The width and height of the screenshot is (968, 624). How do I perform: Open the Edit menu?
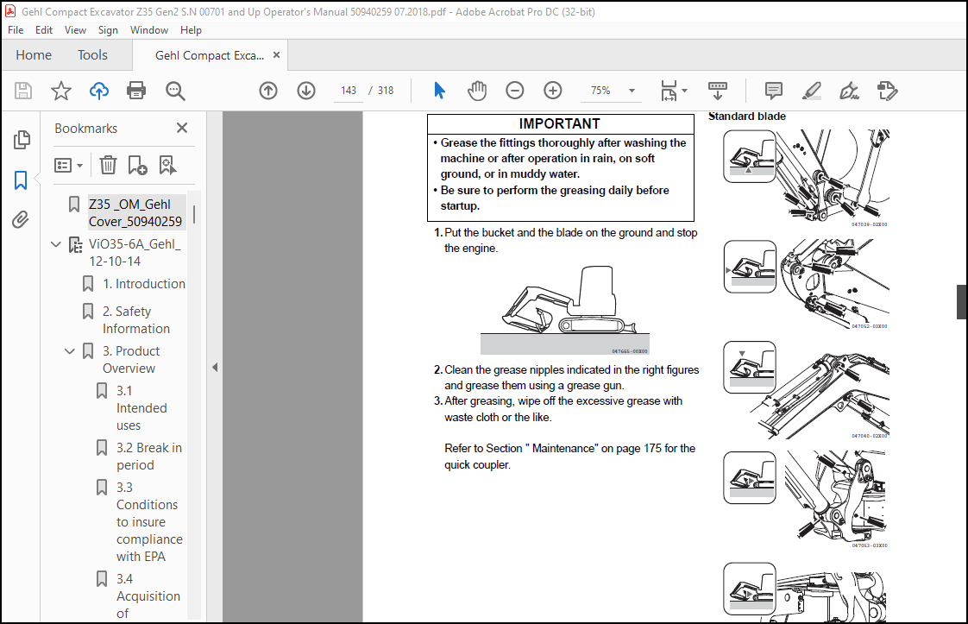[44, 29]
